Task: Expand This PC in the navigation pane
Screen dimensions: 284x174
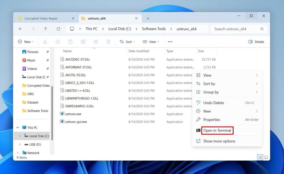Action: pyautogui.click(x=17, y=127)
